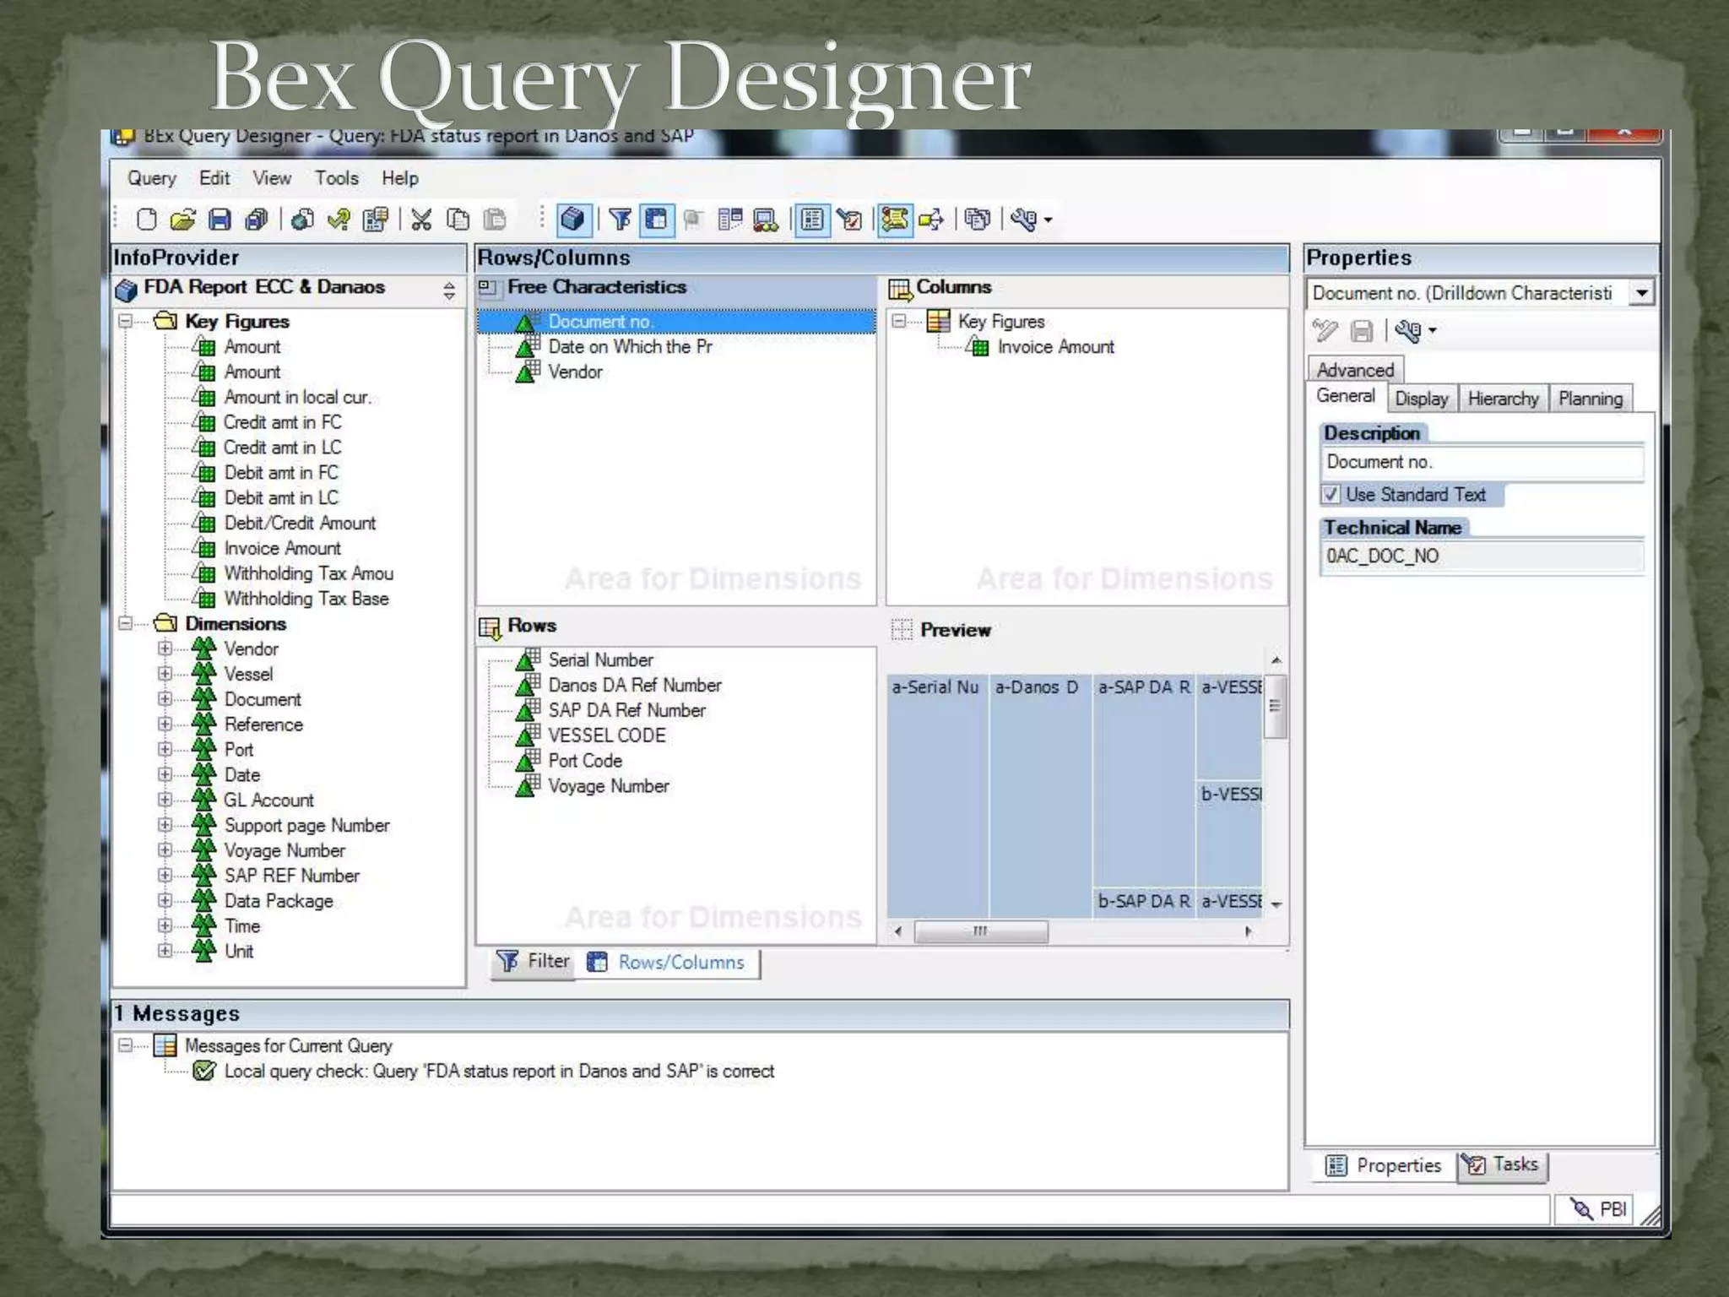Click the Description text field
This screenshot has height=1297, width=1729.
click(1482, 462)
